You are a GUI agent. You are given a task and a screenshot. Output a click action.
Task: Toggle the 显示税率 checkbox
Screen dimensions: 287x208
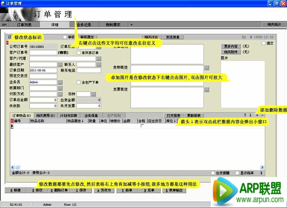[237, 173]
